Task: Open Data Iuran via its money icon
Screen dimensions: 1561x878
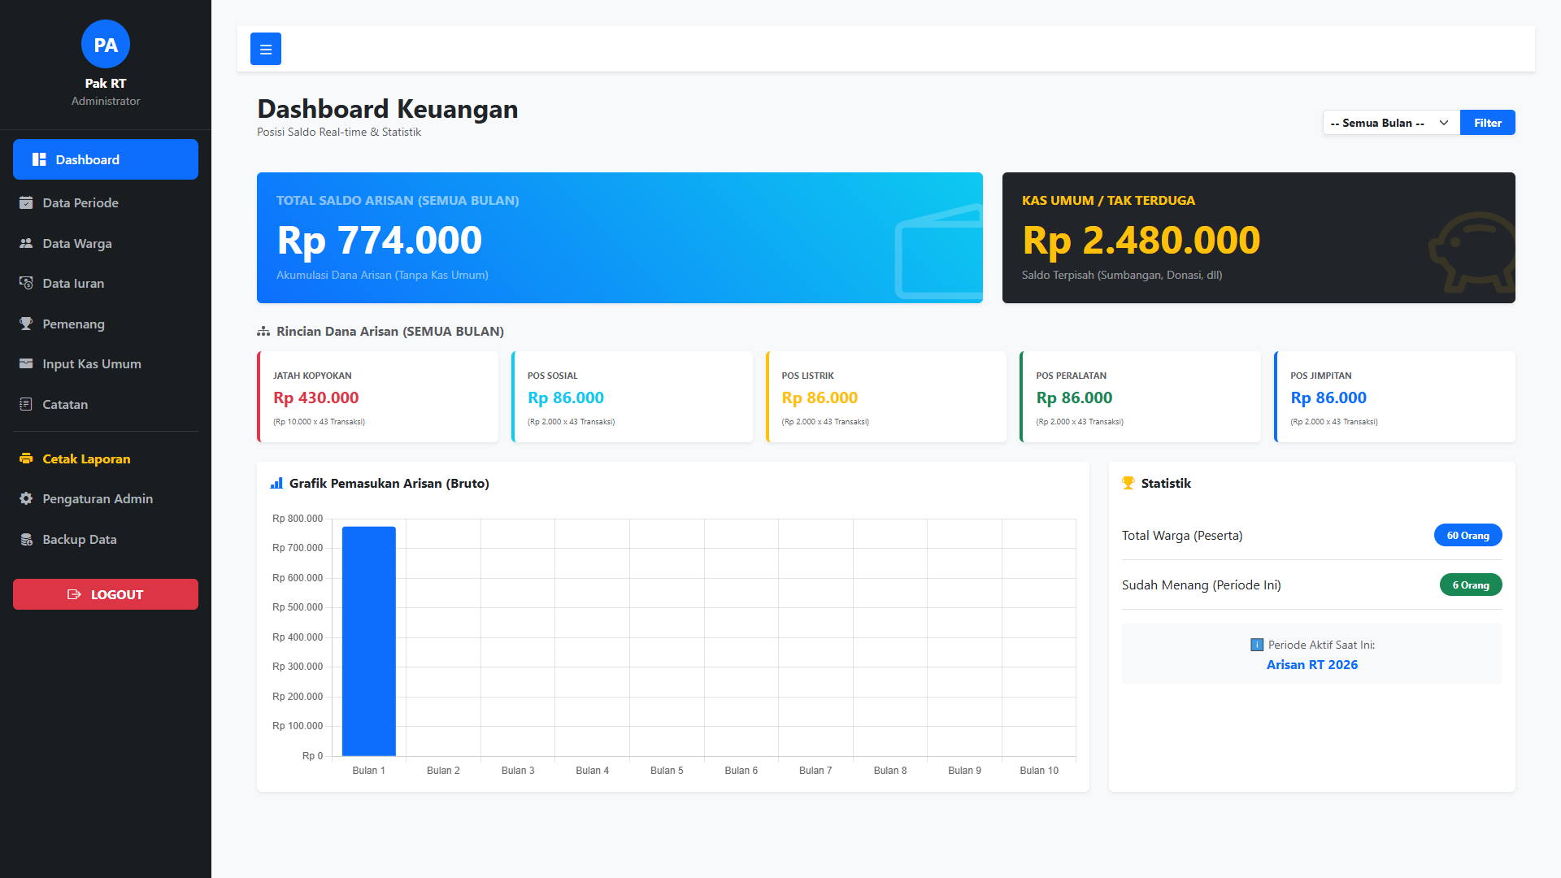Action: 26,283
